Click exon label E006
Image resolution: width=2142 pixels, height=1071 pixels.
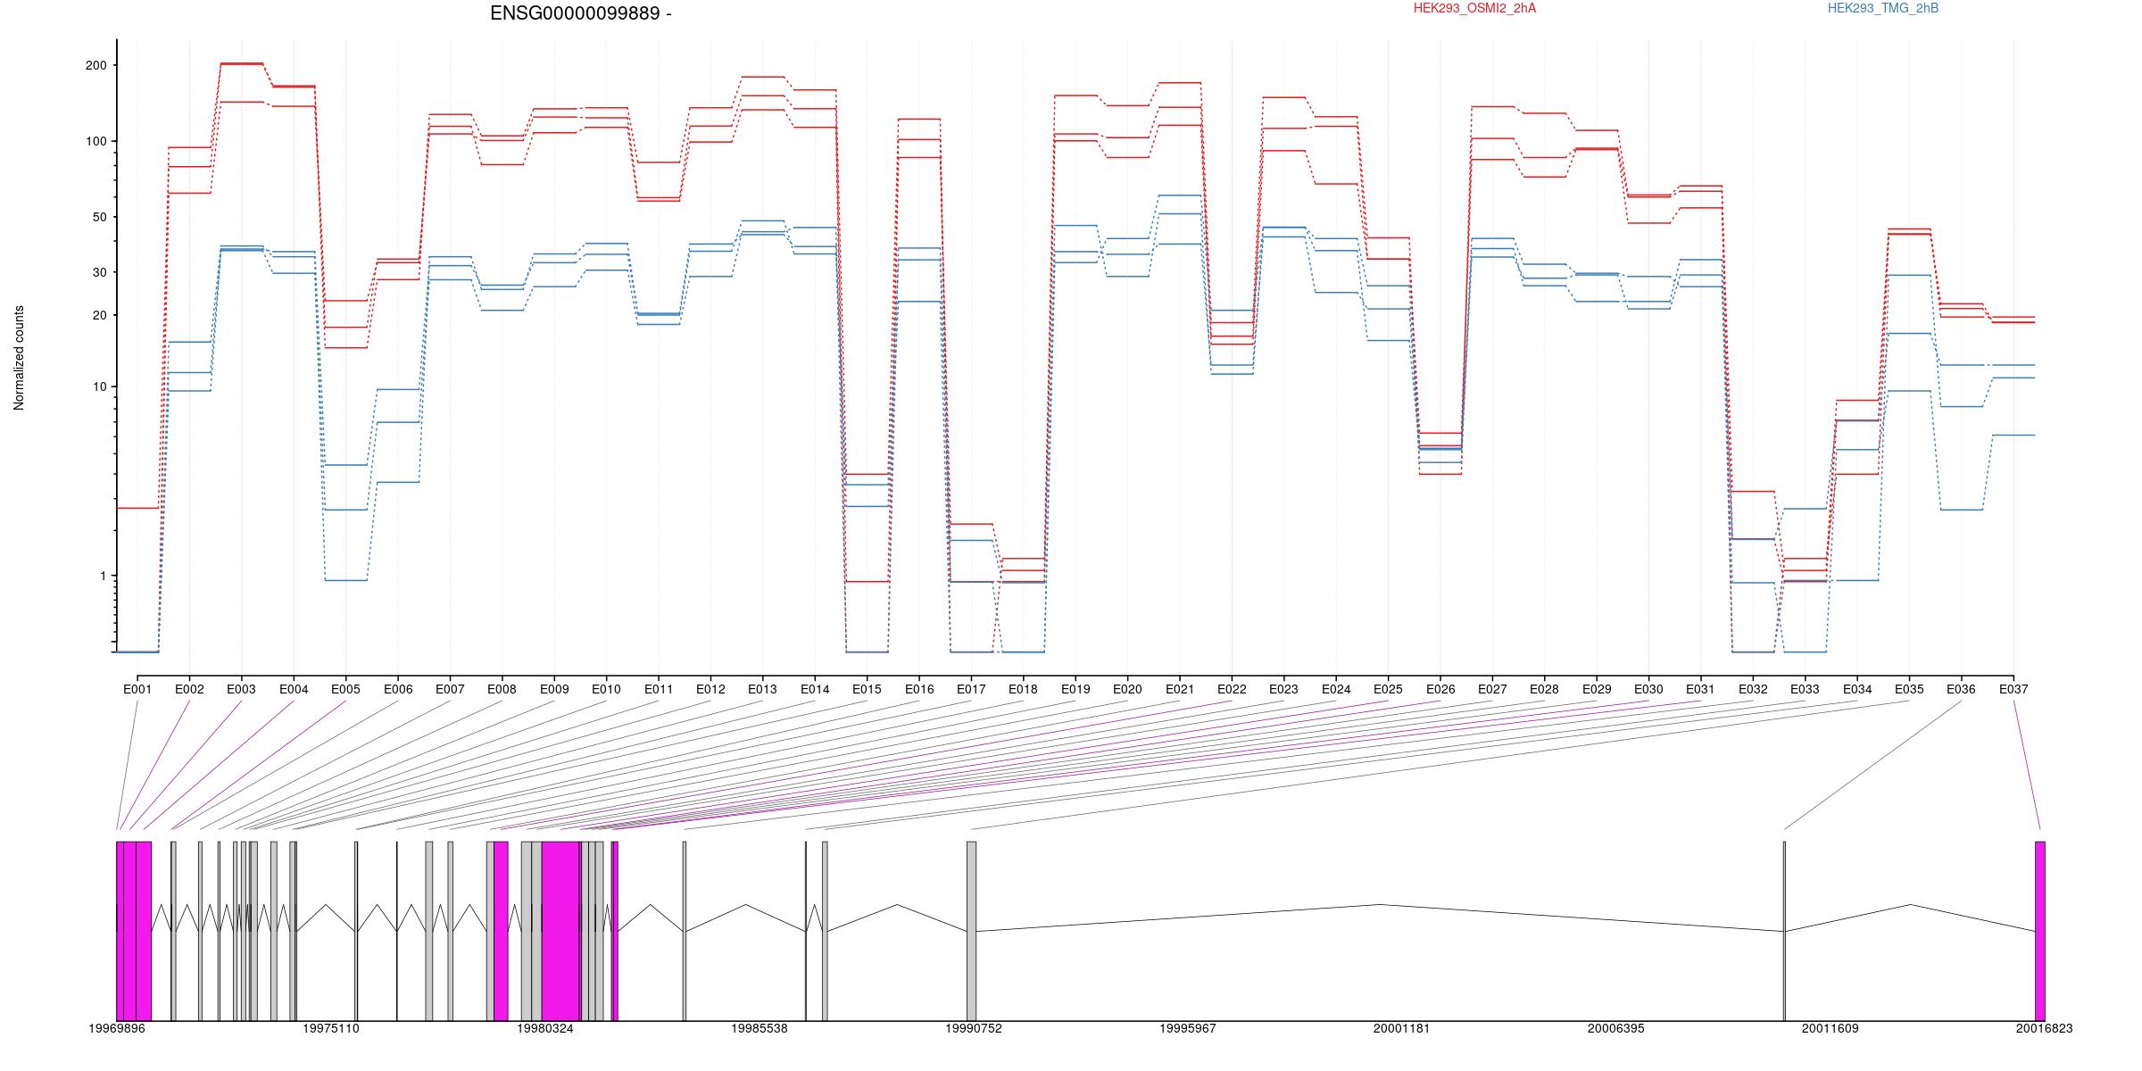click(398, 689)
